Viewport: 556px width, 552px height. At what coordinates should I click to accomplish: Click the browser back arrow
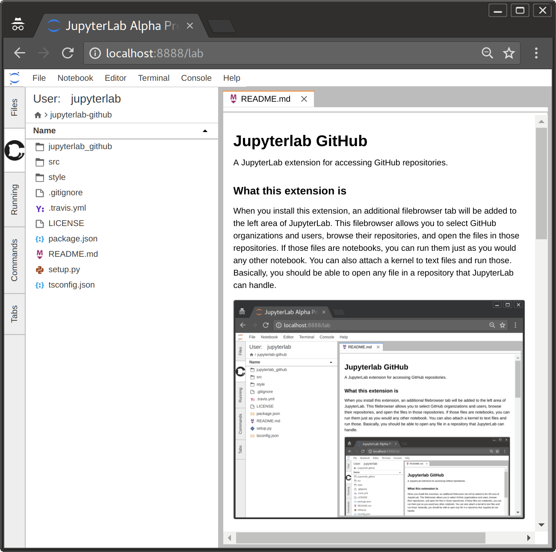point(20,53)
